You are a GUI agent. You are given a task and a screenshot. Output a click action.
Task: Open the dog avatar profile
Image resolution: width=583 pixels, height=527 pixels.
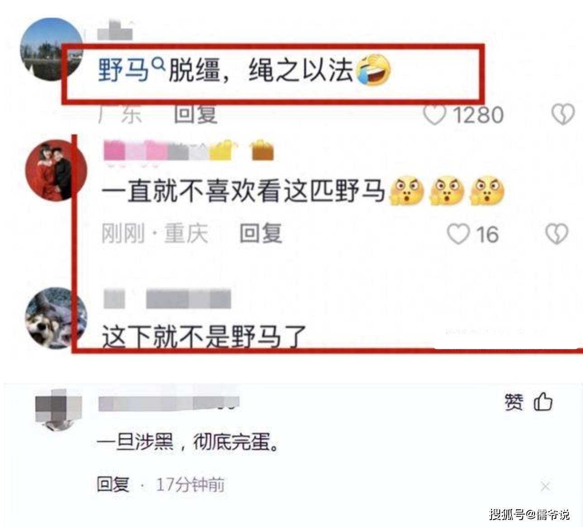pos(56,317)
